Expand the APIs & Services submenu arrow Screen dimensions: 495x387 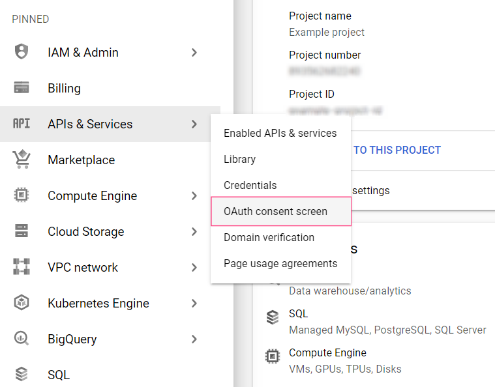click(194, 124)
